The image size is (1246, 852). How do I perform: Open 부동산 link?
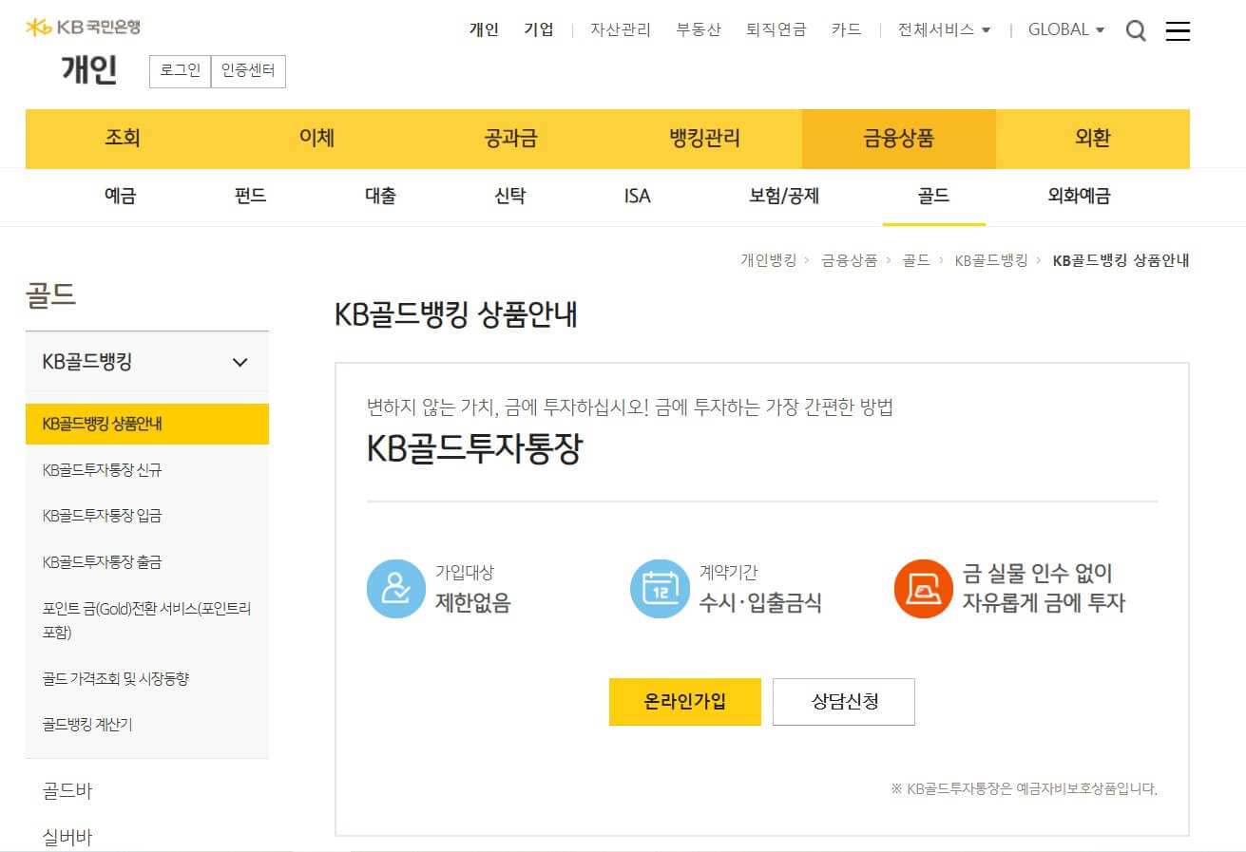coord(699,29)
